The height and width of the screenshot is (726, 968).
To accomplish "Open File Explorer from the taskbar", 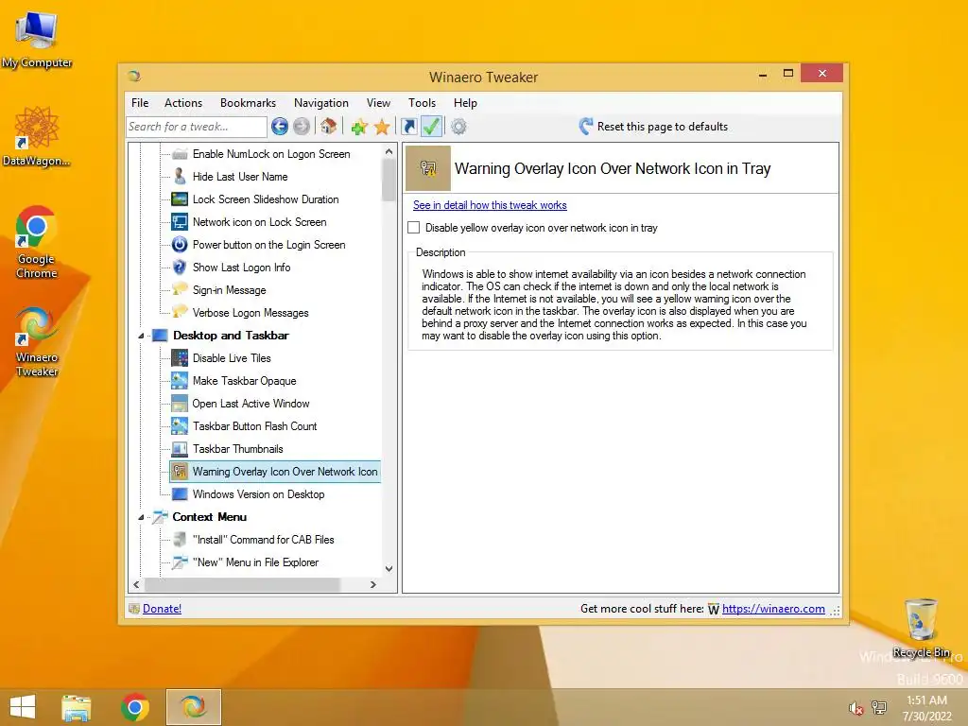I will [x=77, y=707].
